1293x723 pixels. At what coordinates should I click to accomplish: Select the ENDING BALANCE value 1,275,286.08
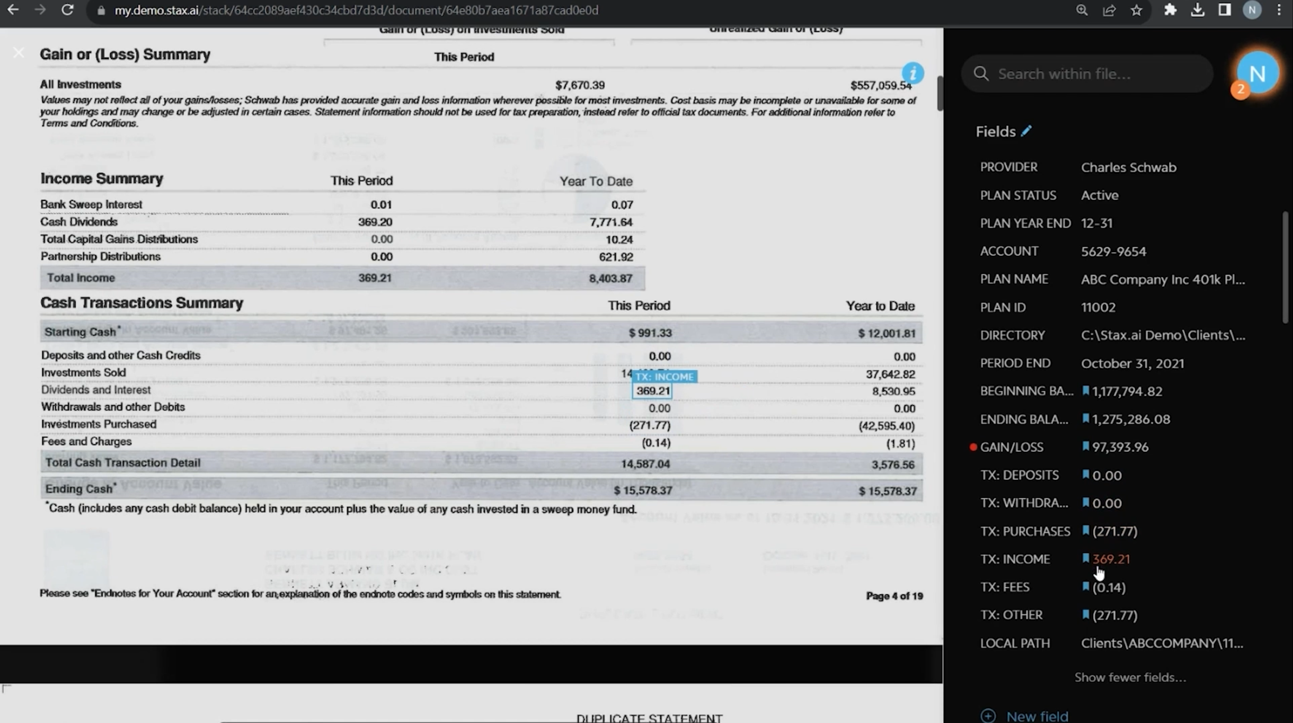pyautogui.click(x=1131, y=419)
